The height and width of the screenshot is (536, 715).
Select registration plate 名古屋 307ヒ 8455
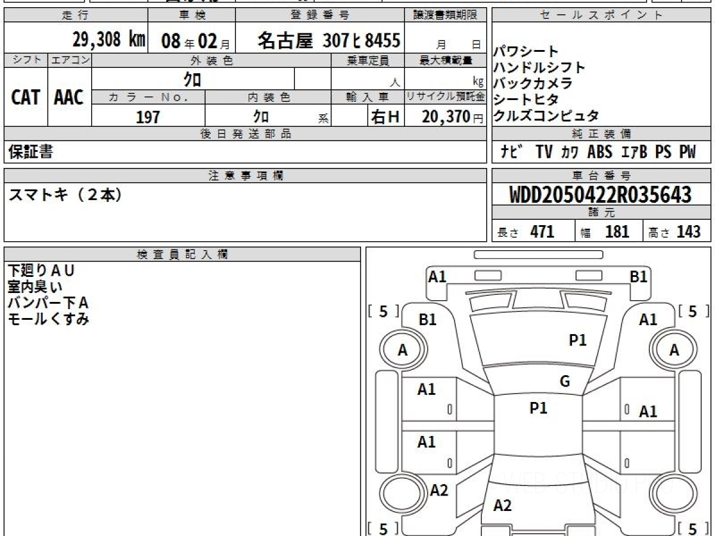(329, 40)
